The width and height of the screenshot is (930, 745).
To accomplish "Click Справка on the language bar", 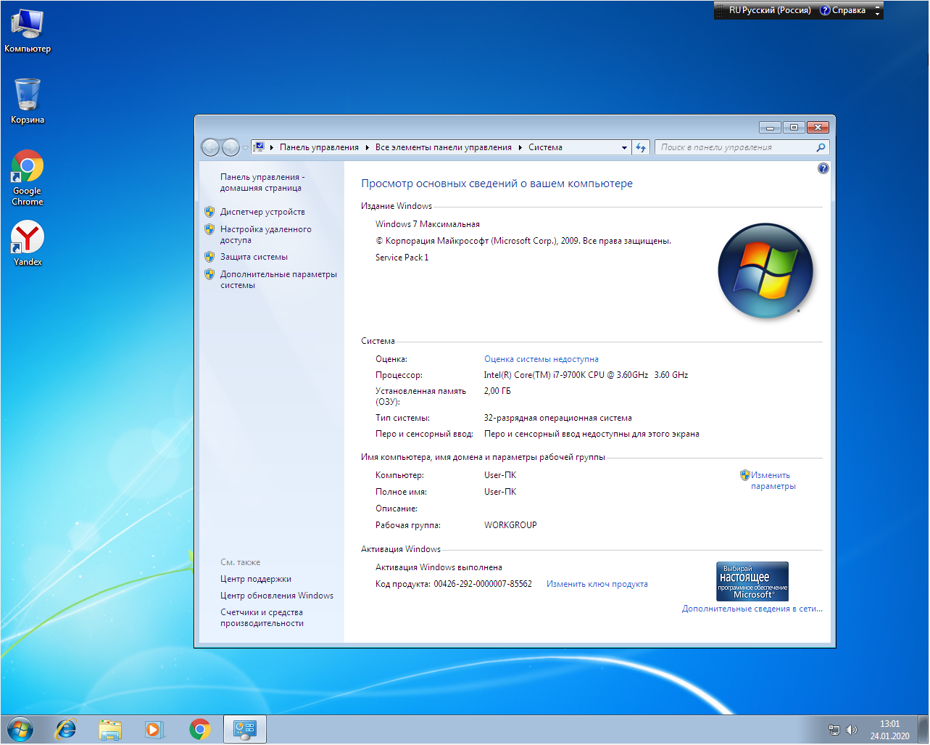I will [x=842, y=10].
